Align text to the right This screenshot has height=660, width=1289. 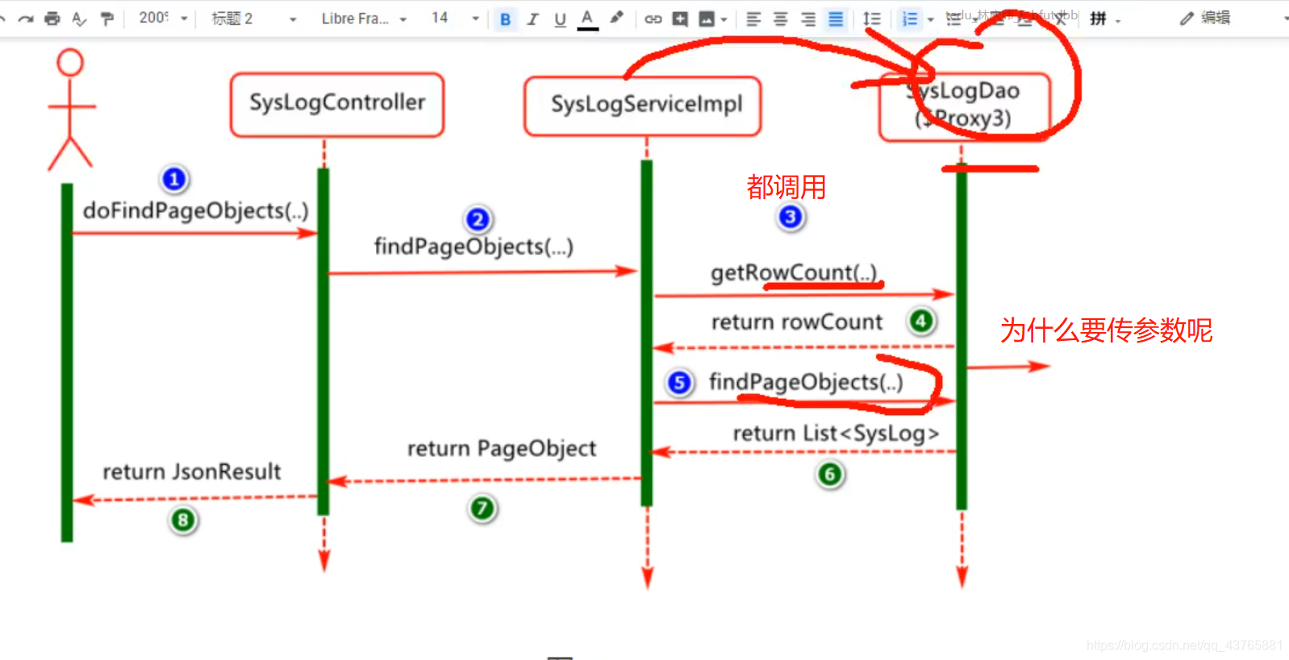[807, 19]
